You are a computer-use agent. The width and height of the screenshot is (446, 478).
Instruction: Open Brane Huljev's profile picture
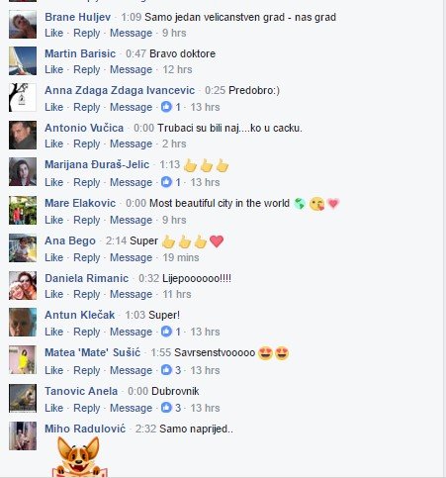click(x=23, y=25)
